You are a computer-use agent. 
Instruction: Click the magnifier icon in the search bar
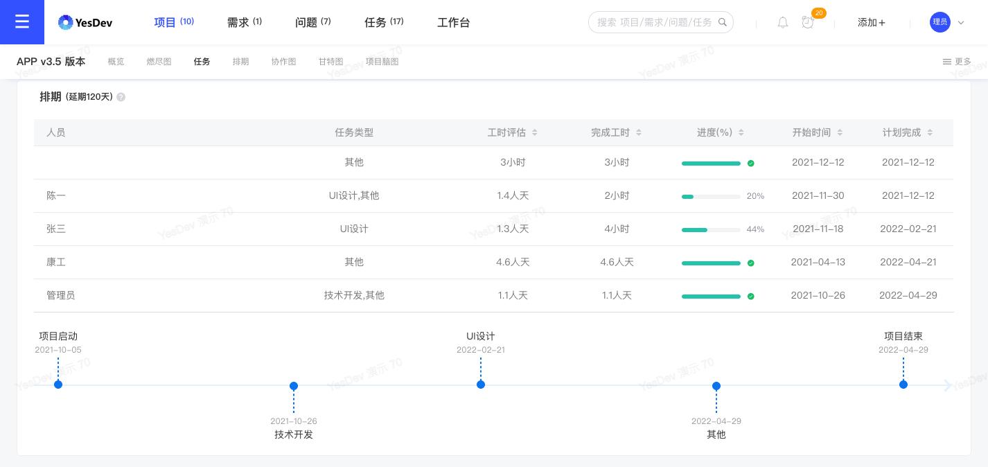(x=723, y=21)
